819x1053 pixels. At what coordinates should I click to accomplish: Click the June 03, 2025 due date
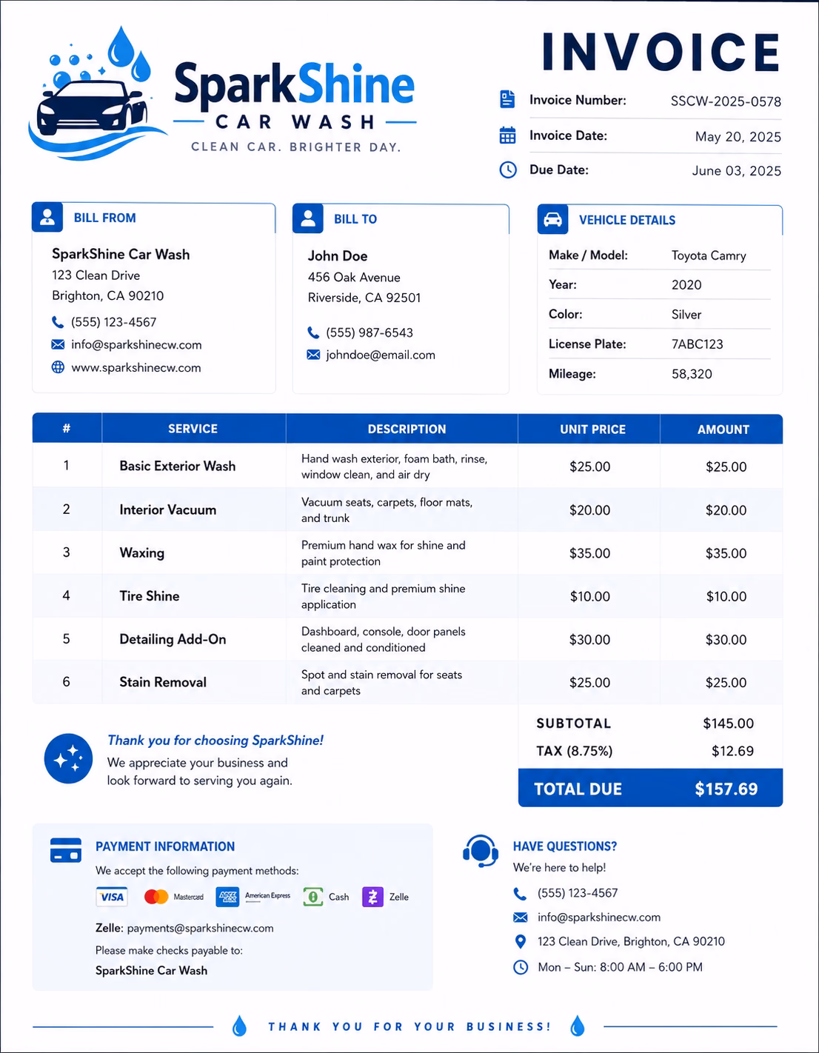(x=737, y=170)
